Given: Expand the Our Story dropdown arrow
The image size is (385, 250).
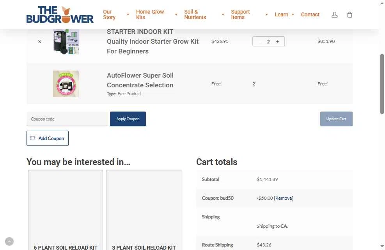Looking at the screenshot, I should click(128, 15).
